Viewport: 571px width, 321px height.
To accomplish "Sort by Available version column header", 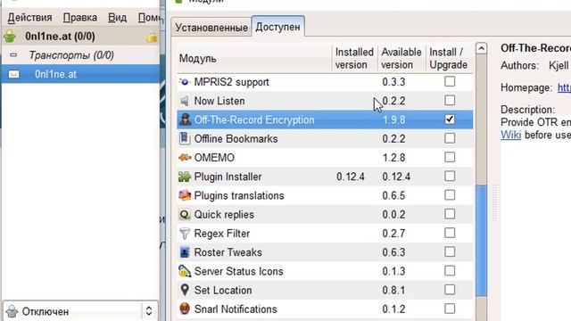I will (x=401, y=58).
